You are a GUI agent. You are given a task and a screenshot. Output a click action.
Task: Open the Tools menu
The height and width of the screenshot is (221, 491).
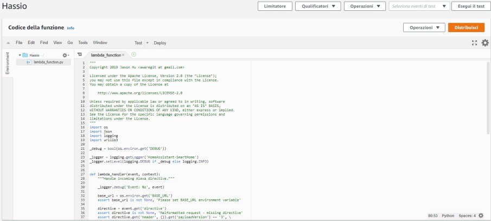tap(83, 43)
